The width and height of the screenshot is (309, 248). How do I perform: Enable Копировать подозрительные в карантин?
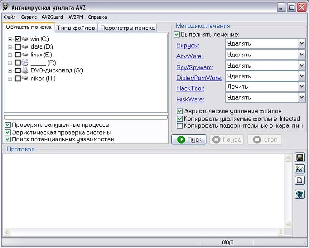click(180, 126)
